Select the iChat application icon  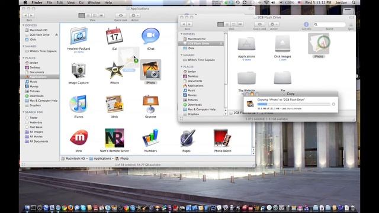pos(150,36)
